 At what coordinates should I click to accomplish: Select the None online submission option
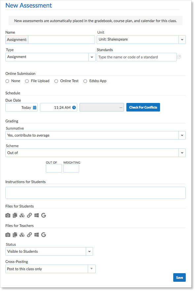click(x=7, y=81)
